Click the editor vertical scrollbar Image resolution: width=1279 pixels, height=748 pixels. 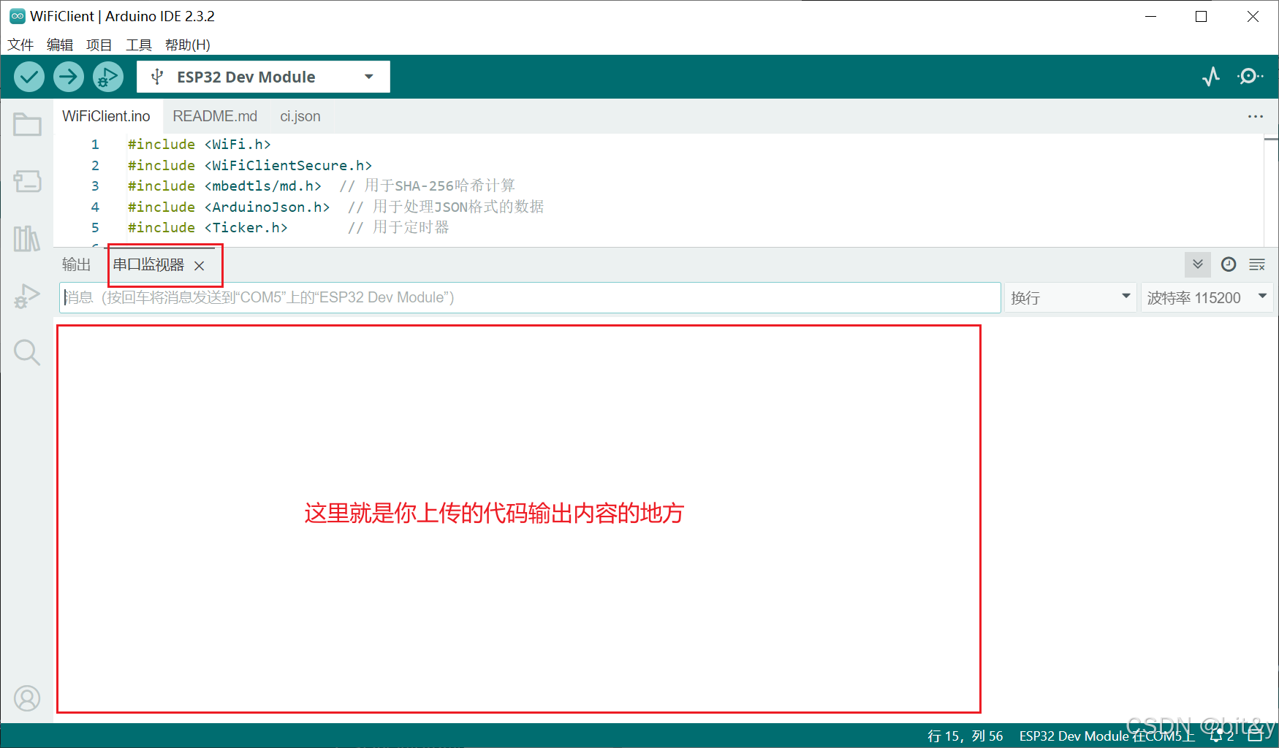1272,190
